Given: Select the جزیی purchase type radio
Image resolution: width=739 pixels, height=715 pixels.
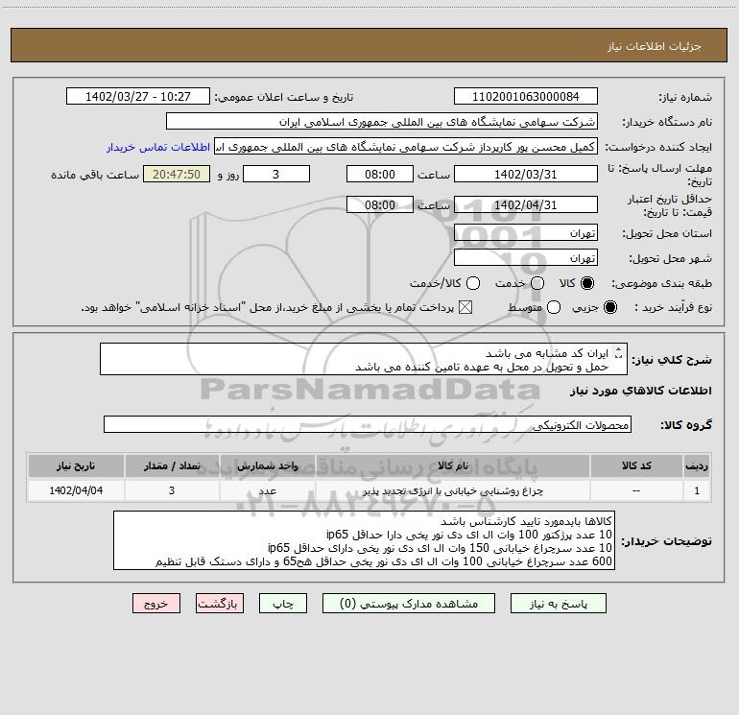Looking at the screenshot, I should tap(609, 308).
